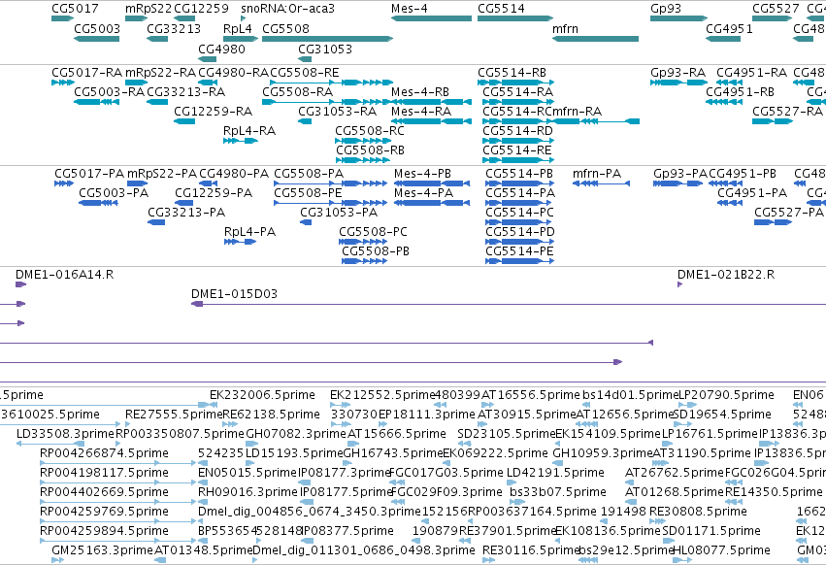Select the RP004198117.5prime EST

click(118, 482)
